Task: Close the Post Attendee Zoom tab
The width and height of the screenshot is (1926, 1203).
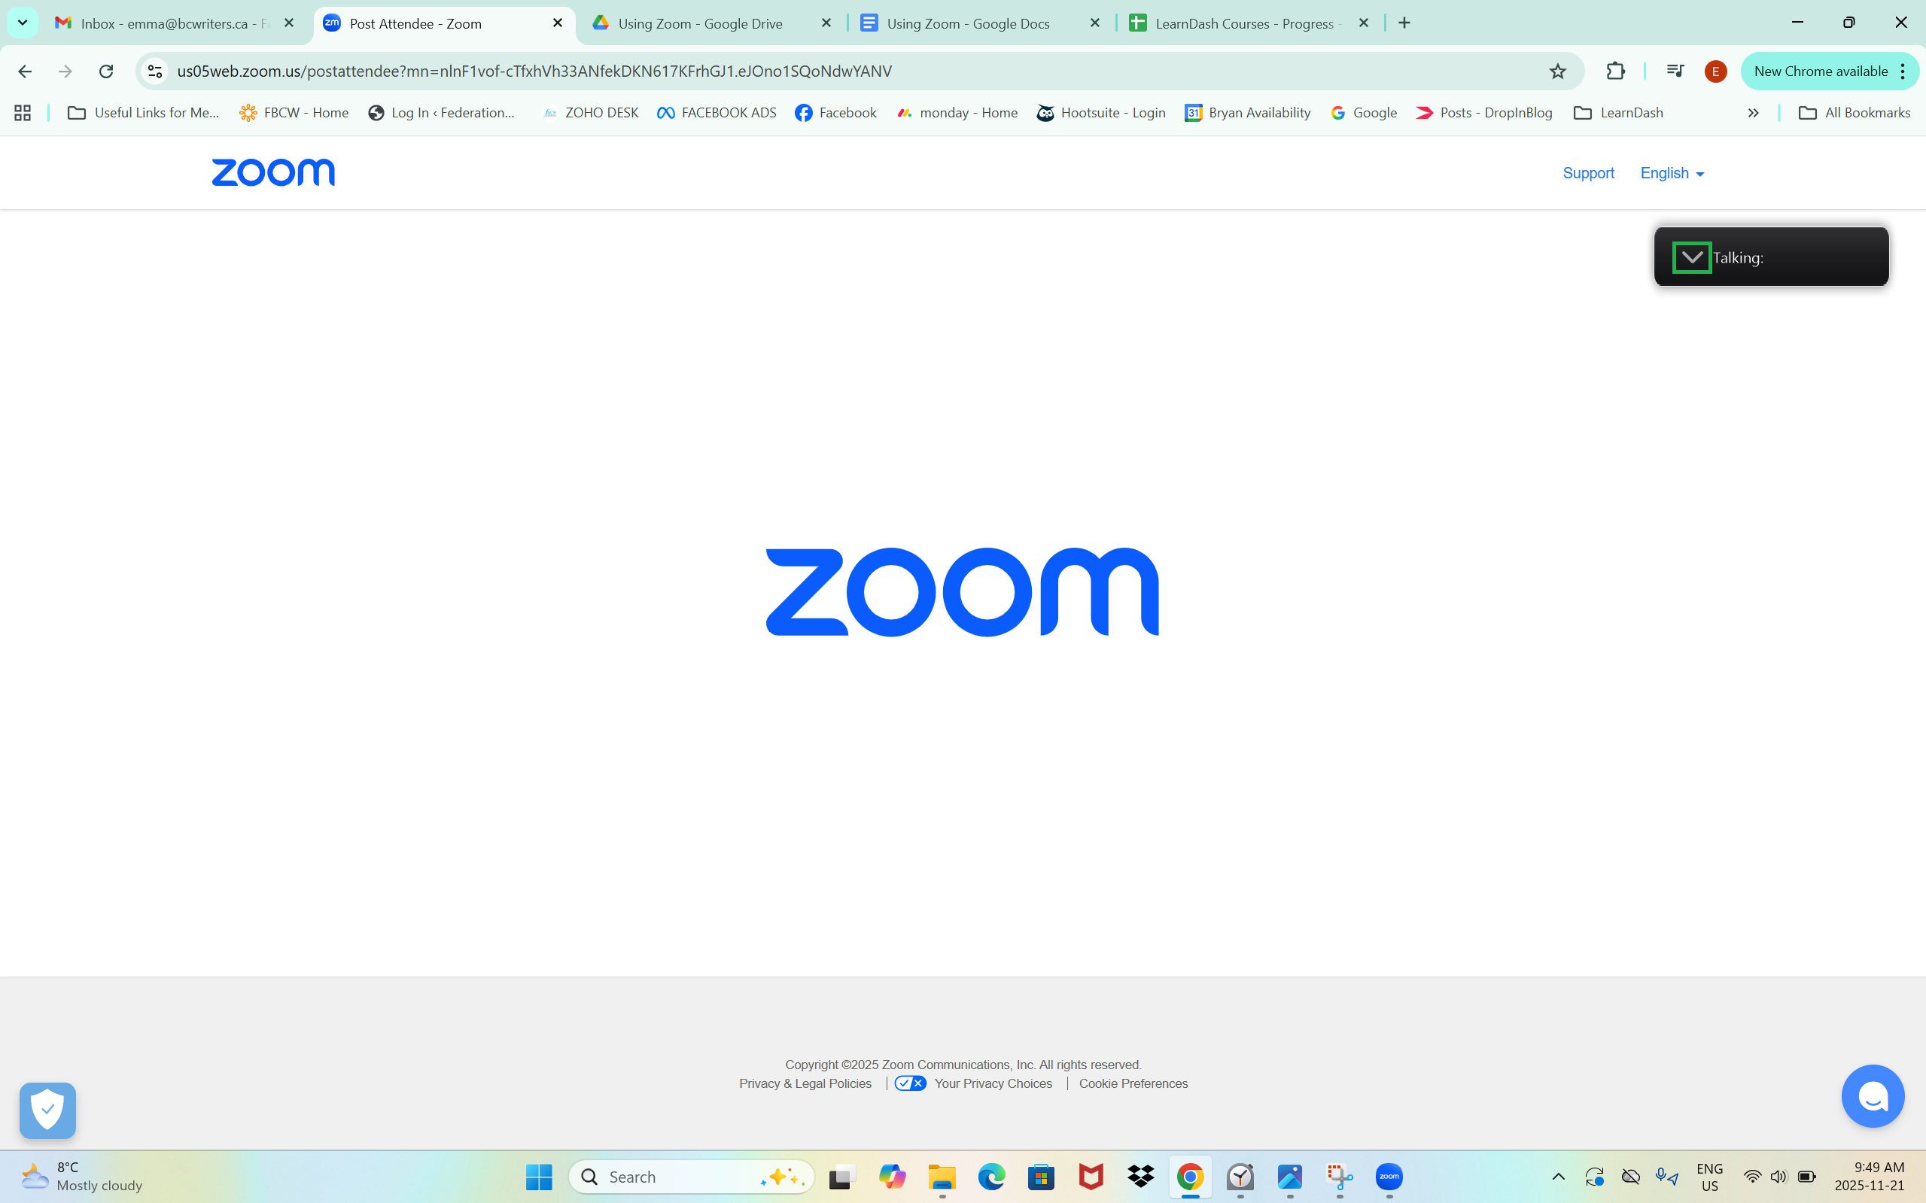Action: (558, 23)
